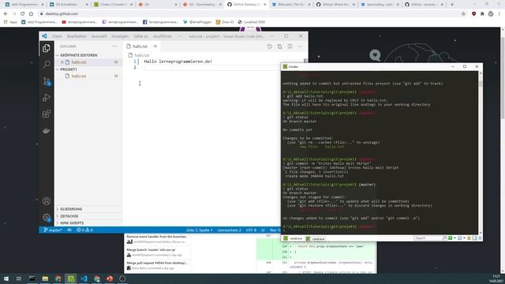Close hallo.txt under Geöffnete Editoren
Image resolution: width=505 pixels, height=284 pixels.
[x=62, y=62]
